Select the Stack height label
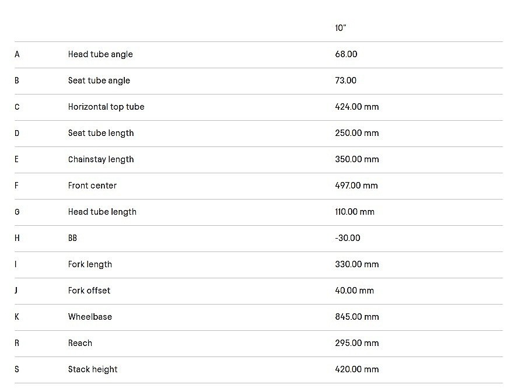The image size is (507, 388). tap(93, 369)
